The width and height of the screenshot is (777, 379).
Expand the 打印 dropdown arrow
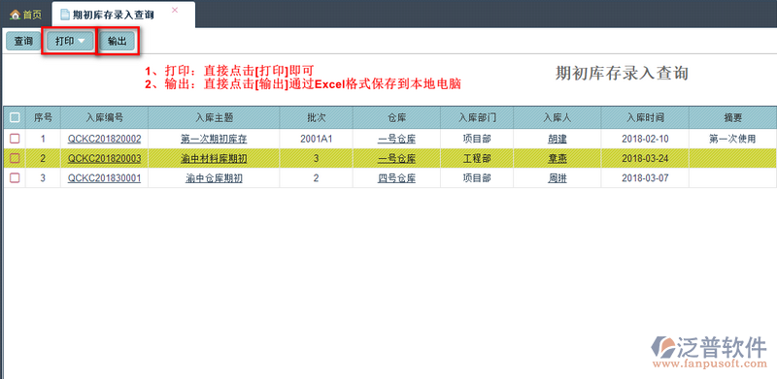(82, 42)
